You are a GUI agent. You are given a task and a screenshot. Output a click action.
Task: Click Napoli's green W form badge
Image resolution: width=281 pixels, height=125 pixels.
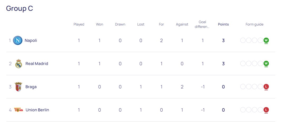(x=266, y=40)
